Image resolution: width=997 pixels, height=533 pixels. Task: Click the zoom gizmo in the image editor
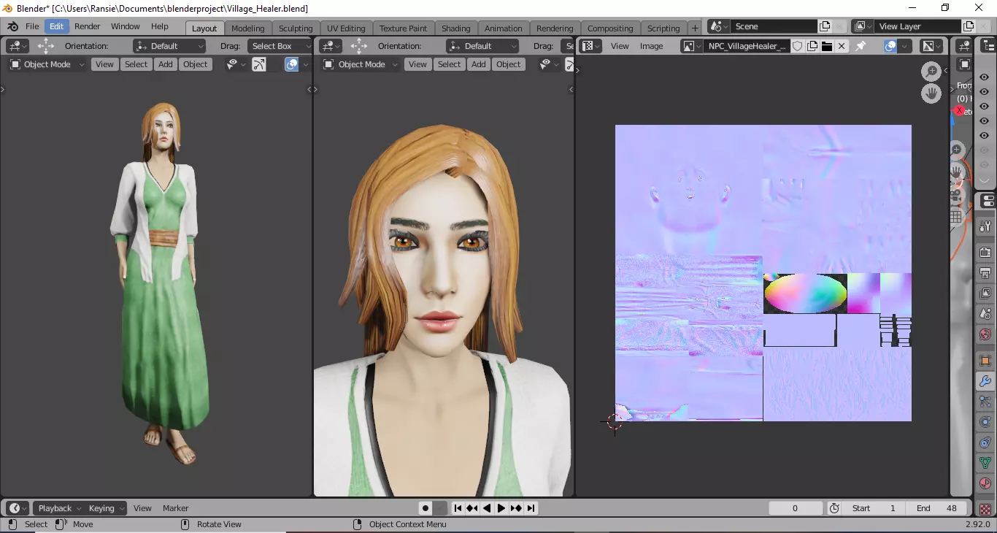click(931, 72)
